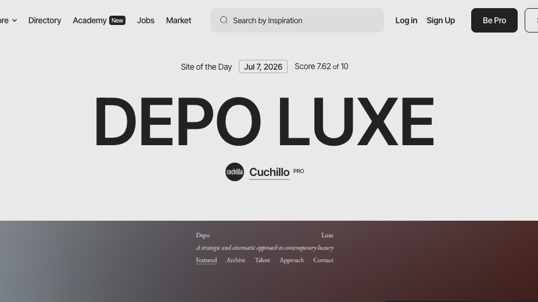Open the Cuchillo author profile link
The image size is (538, 302).
click(270, 172)
